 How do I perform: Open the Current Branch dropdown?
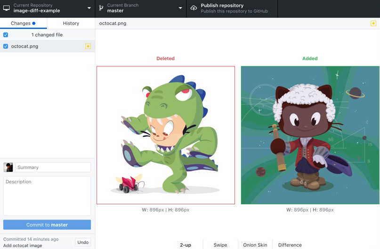(141, 8)
